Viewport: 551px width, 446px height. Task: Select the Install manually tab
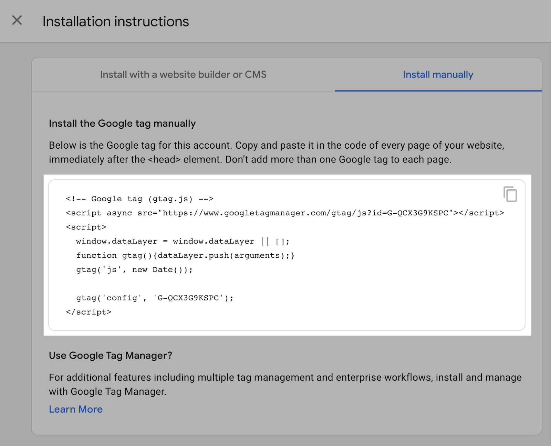coord(438,75)
